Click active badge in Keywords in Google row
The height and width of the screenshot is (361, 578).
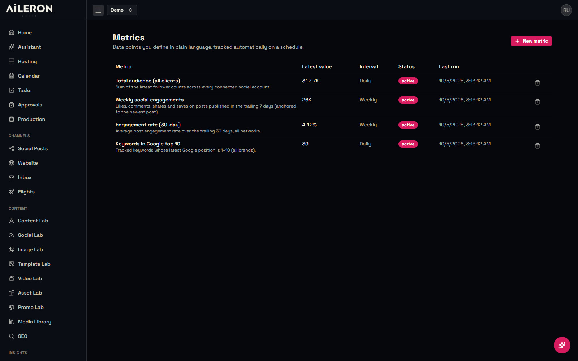pos(408,144)
